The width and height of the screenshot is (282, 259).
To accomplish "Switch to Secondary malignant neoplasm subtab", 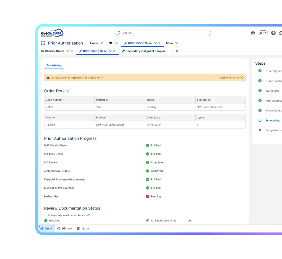I will pyautogui.click(x=146, y=51).
